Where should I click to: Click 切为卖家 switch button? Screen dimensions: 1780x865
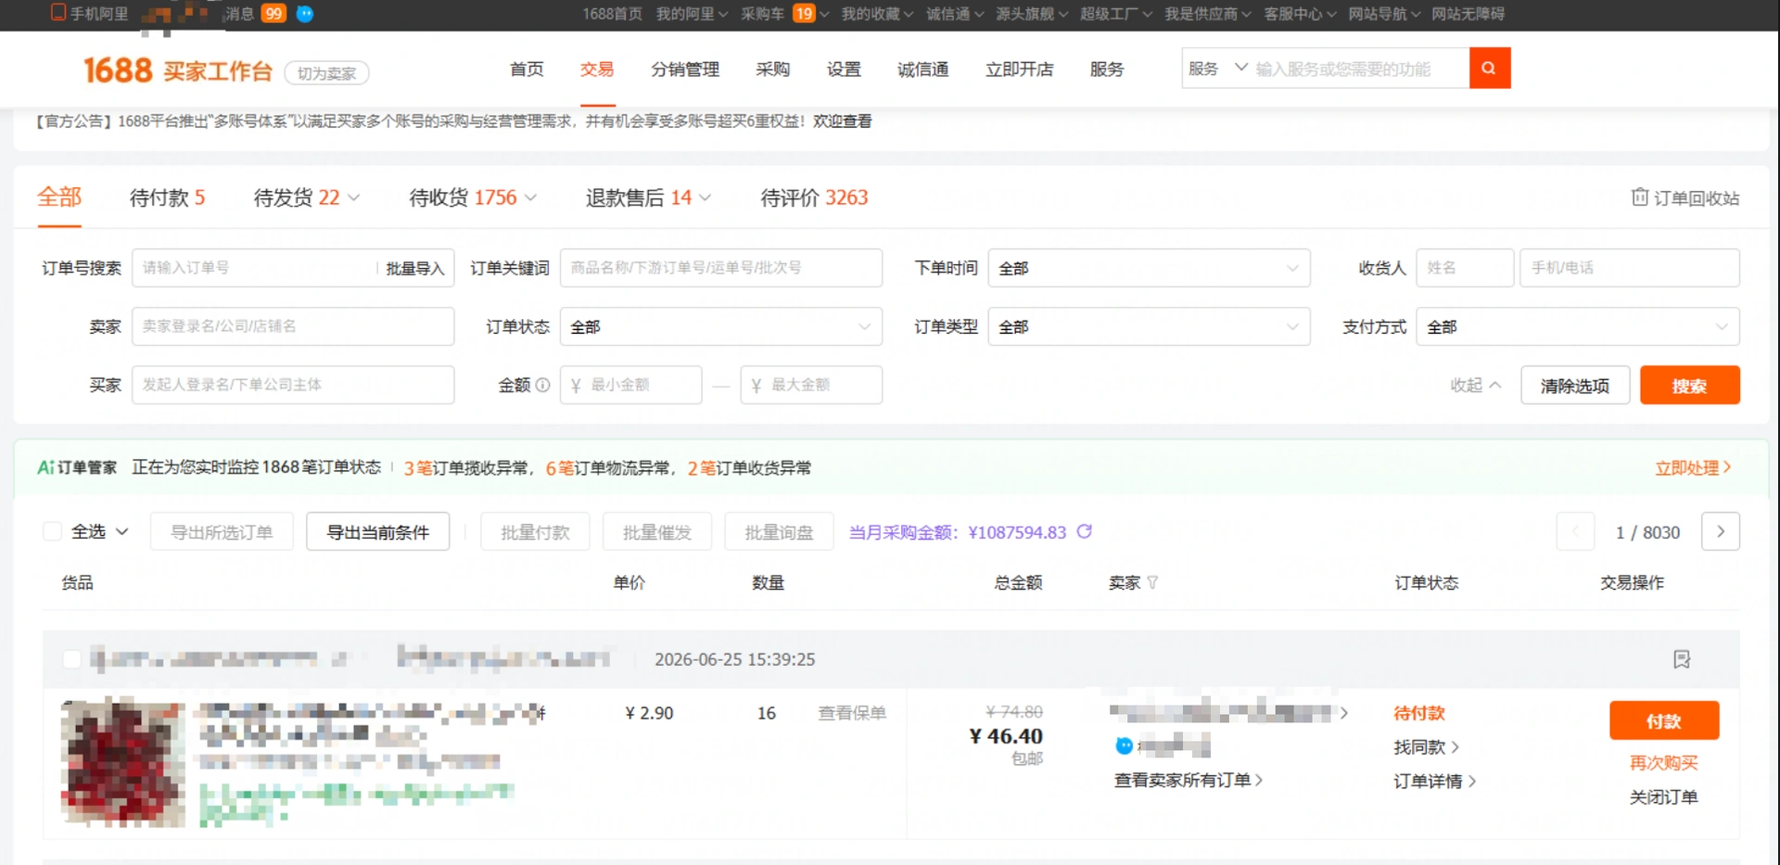(326, 73)
